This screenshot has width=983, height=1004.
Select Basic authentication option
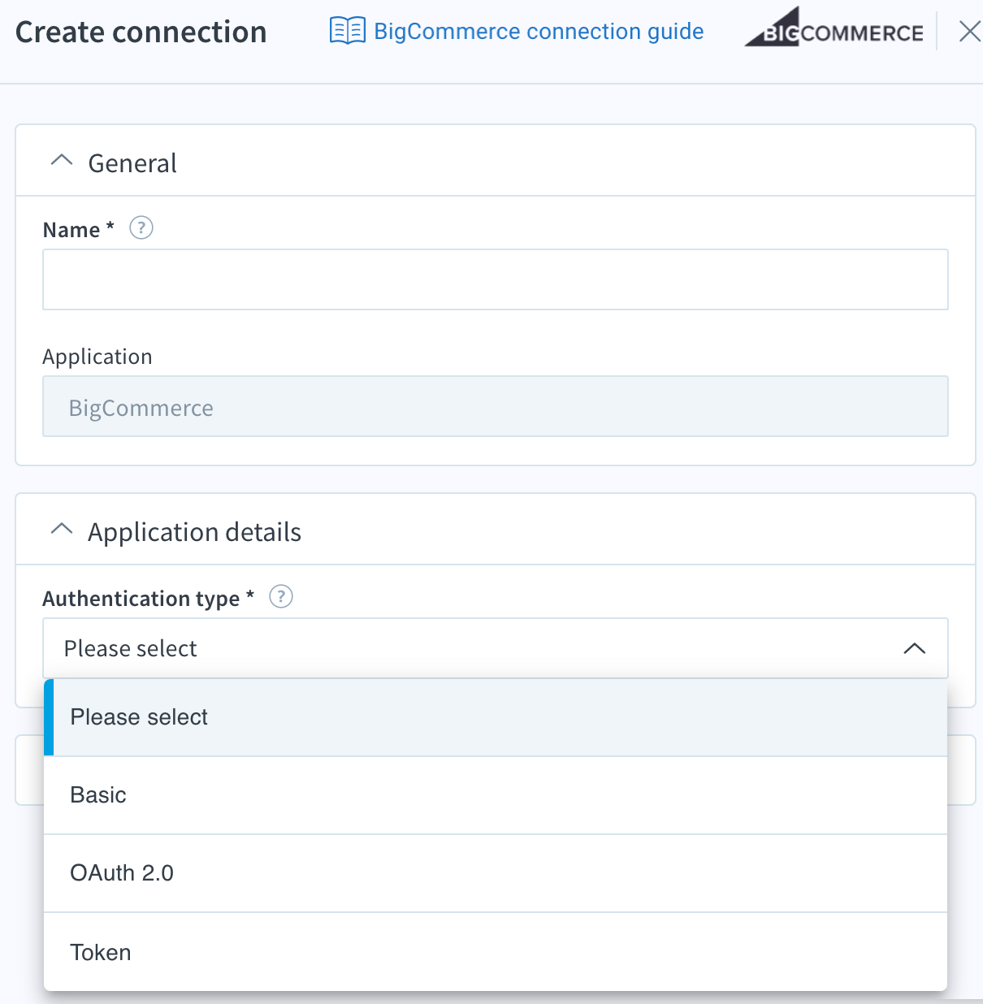[496, 795]
